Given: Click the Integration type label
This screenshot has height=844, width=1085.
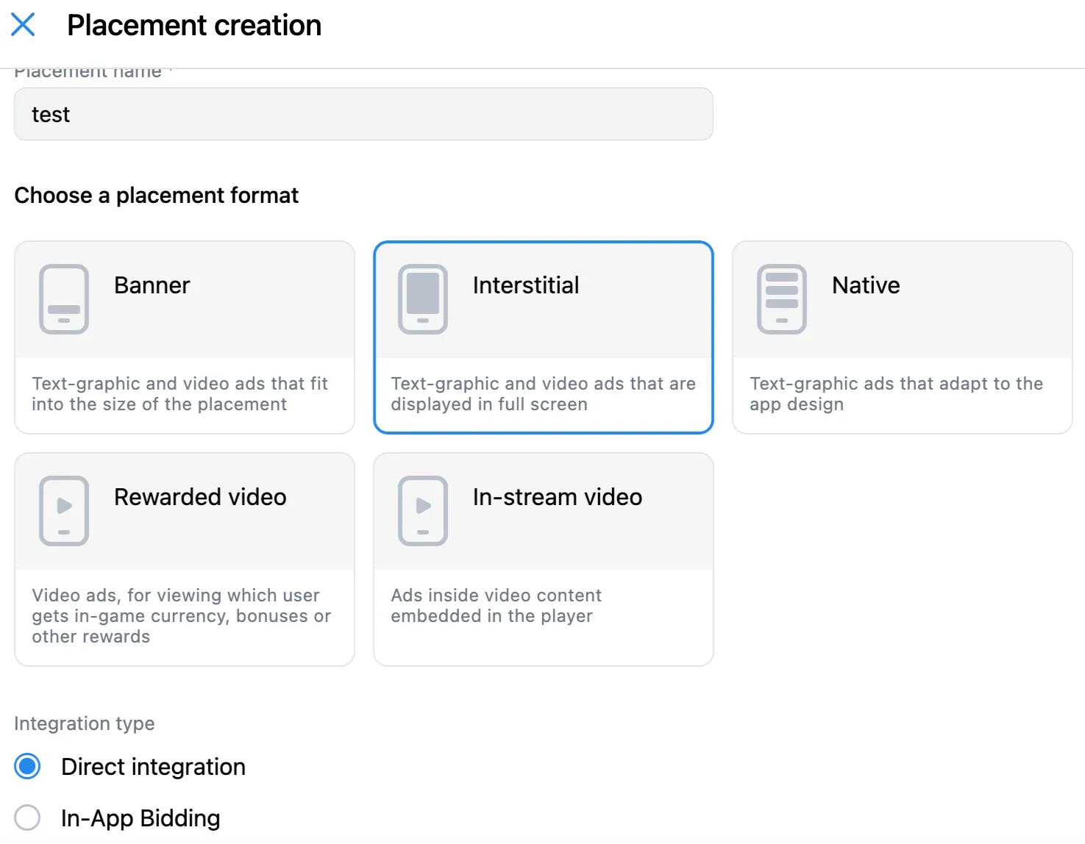Looking at the screenshot, I should (84, 723).
